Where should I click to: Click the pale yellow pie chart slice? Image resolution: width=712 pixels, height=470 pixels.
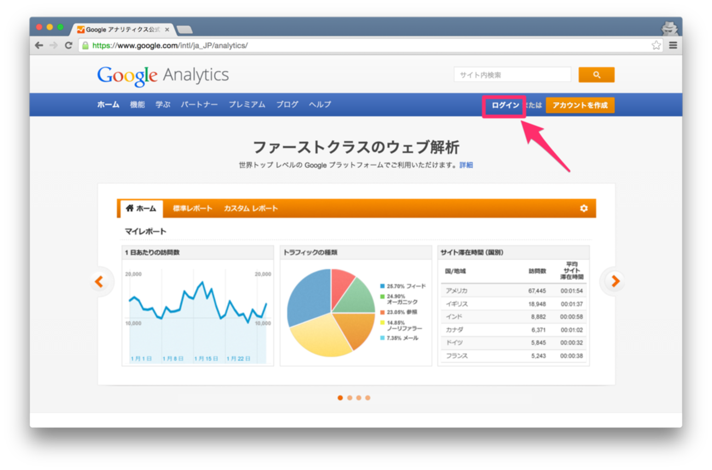320,336
